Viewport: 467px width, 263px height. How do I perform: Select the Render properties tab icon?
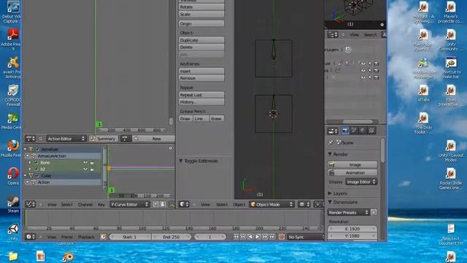click(345, 131)
